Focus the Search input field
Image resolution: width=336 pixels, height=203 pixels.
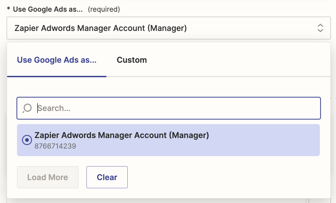[x=178, y=108]
